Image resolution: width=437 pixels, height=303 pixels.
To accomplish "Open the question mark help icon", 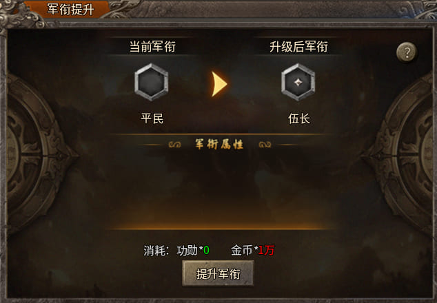I will pyautogui.click(x=407, y=52).
